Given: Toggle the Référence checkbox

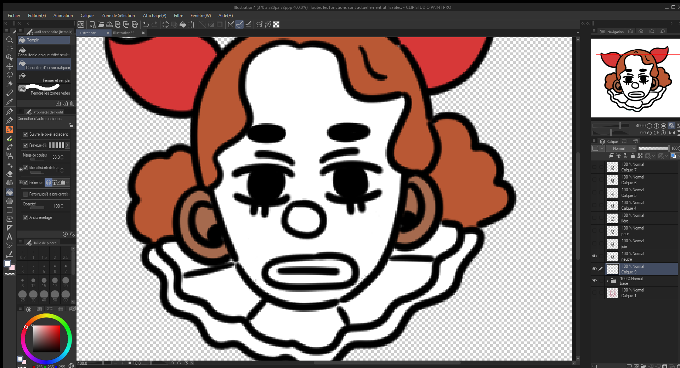Looking at the screenshot, I should coord(25,182).
